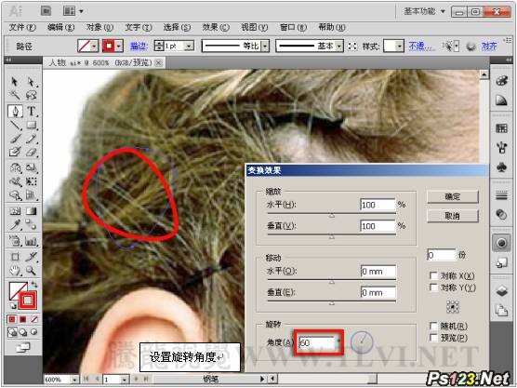Activate the Stroke box in toolbox
517x388 pixels.
(x=28, y=300)
